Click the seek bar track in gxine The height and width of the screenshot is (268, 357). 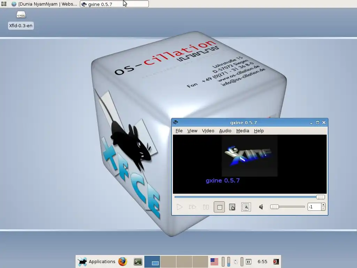[245, 197]
